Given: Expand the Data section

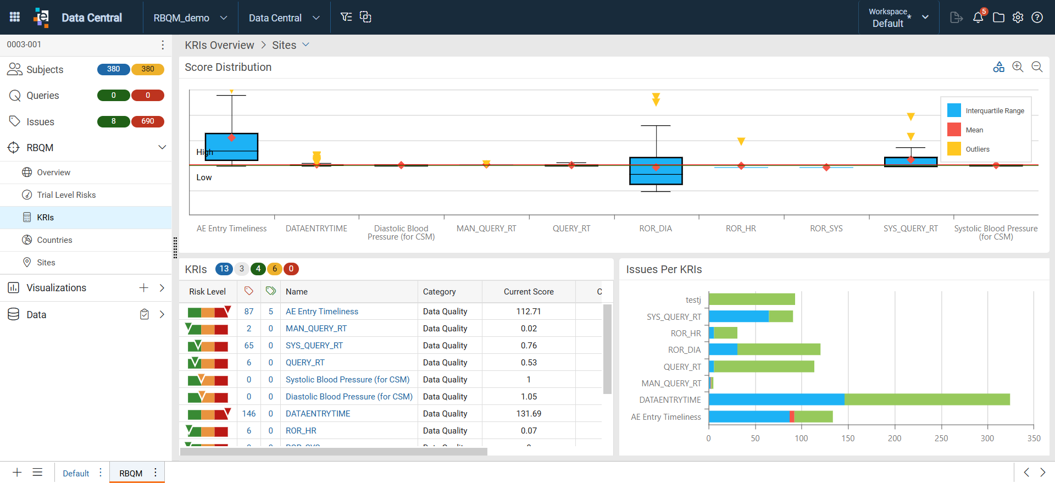Looking at the screenshot, I should pos(162,314).
